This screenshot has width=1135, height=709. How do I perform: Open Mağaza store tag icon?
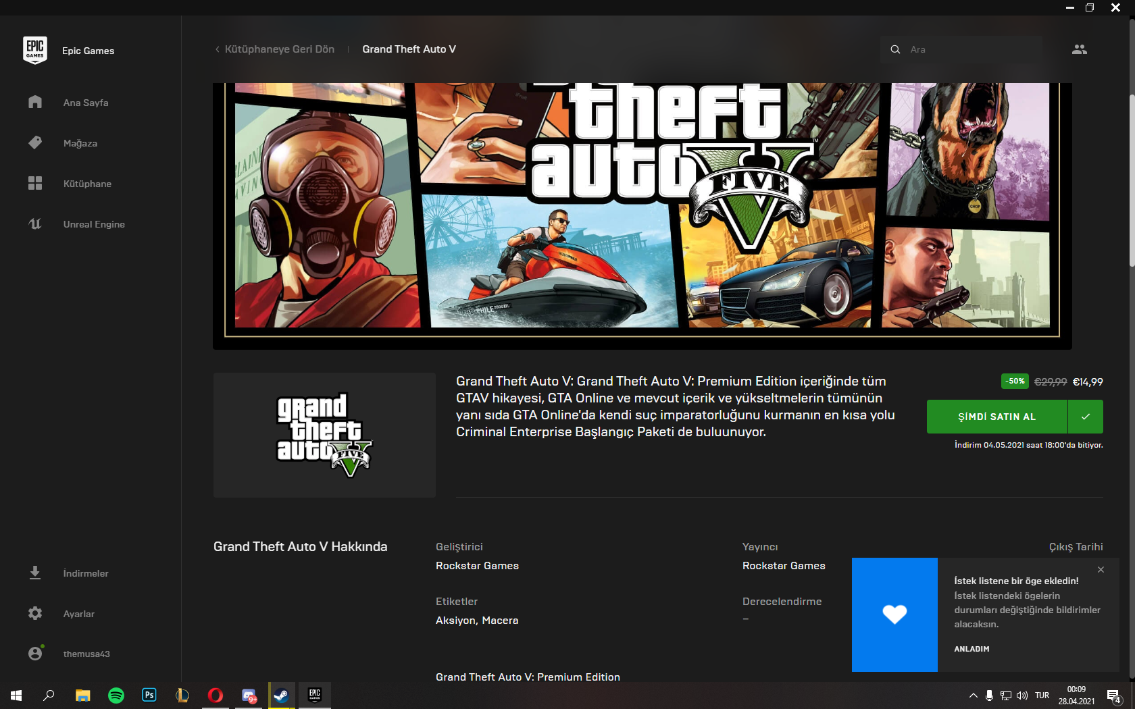[x=35, y=142]
